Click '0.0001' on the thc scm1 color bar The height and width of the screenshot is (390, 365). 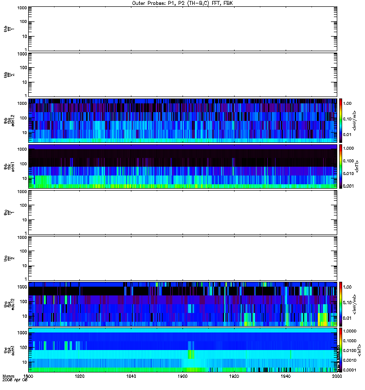coord(349,370)
